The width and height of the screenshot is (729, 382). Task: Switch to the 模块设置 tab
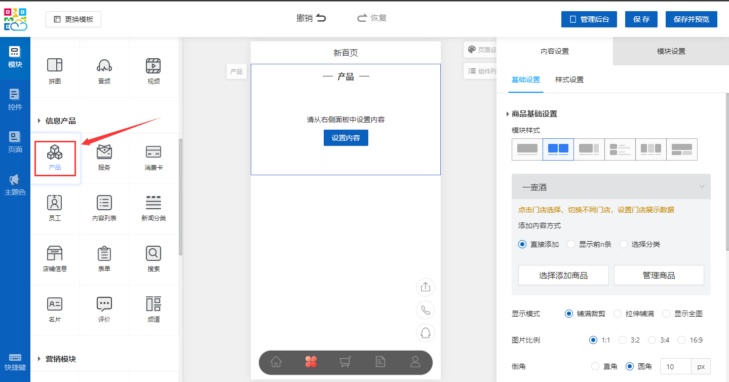(x=671, y=51)
